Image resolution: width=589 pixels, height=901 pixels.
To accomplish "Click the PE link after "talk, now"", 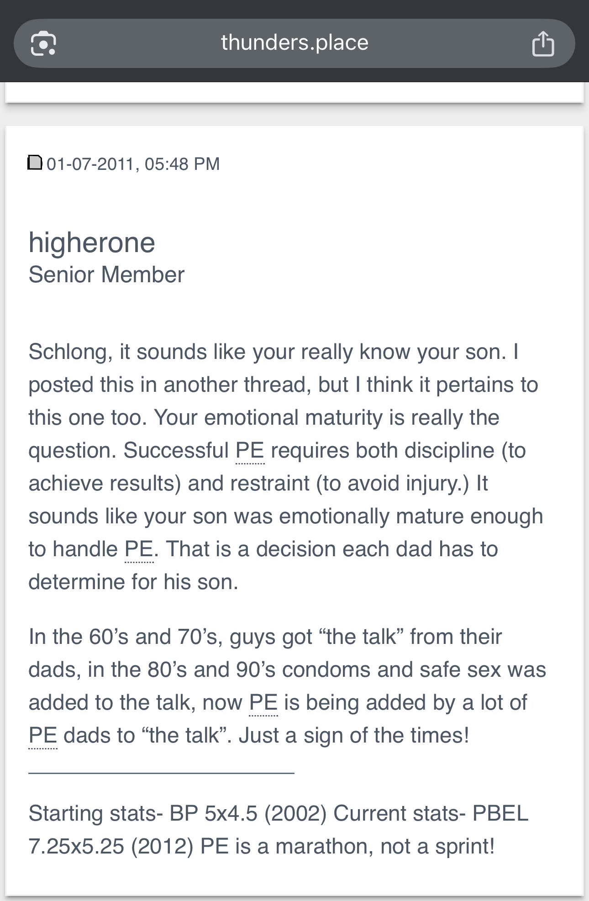I will point(263,703).
